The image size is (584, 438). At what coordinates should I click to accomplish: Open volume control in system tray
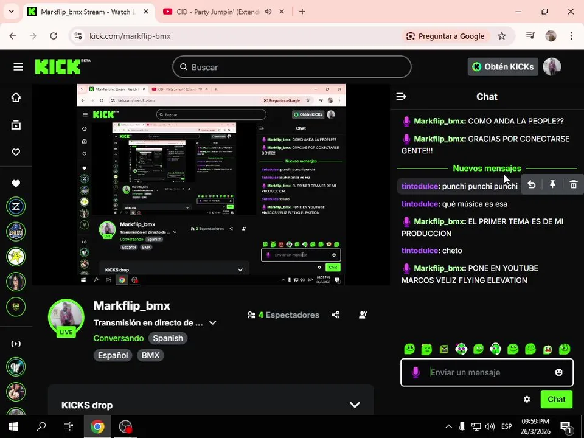490,426
